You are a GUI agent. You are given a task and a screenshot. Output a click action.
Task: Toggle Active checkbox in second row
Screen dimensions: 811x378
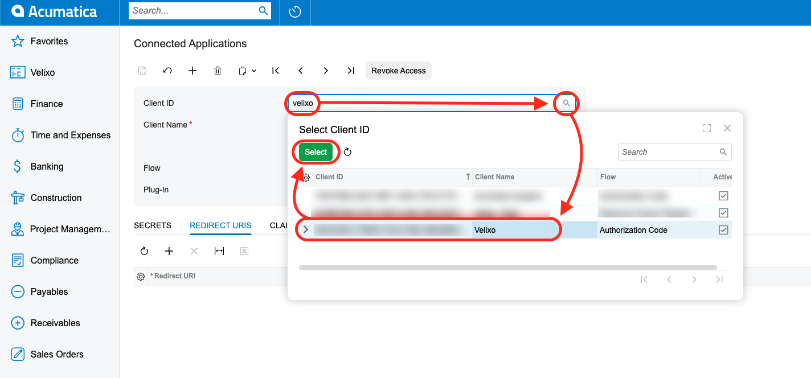(724, 213)
